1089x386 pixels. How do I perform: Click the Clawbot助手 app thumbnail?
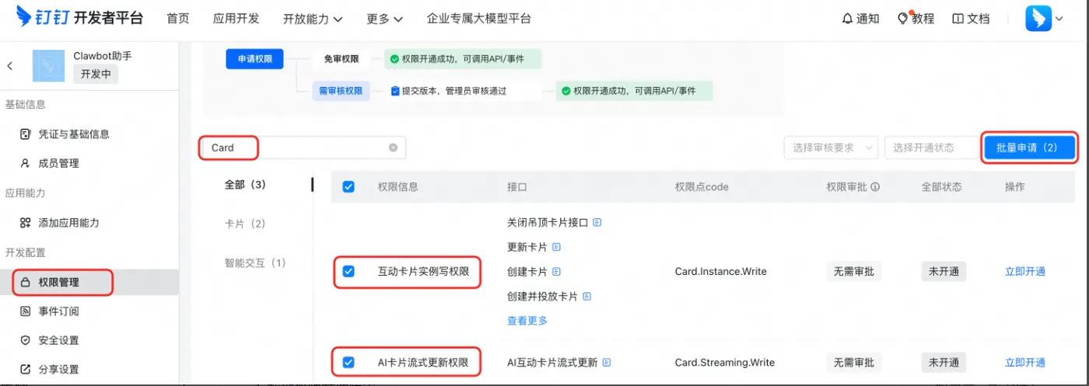48,66
